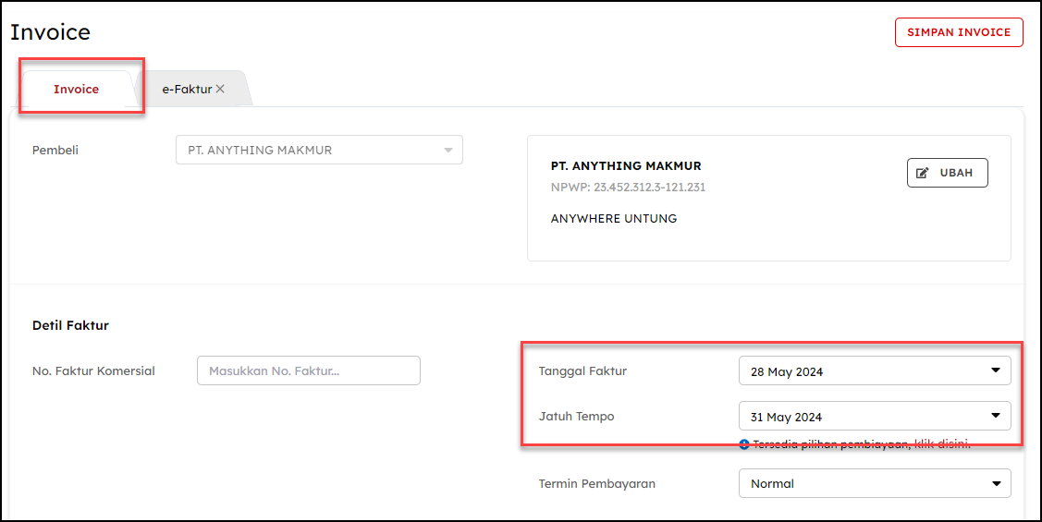This screenshot has width=1042, height=522.
Task: Click the ANYWHERE UNTUNG address text
Action: click(614, 219)
